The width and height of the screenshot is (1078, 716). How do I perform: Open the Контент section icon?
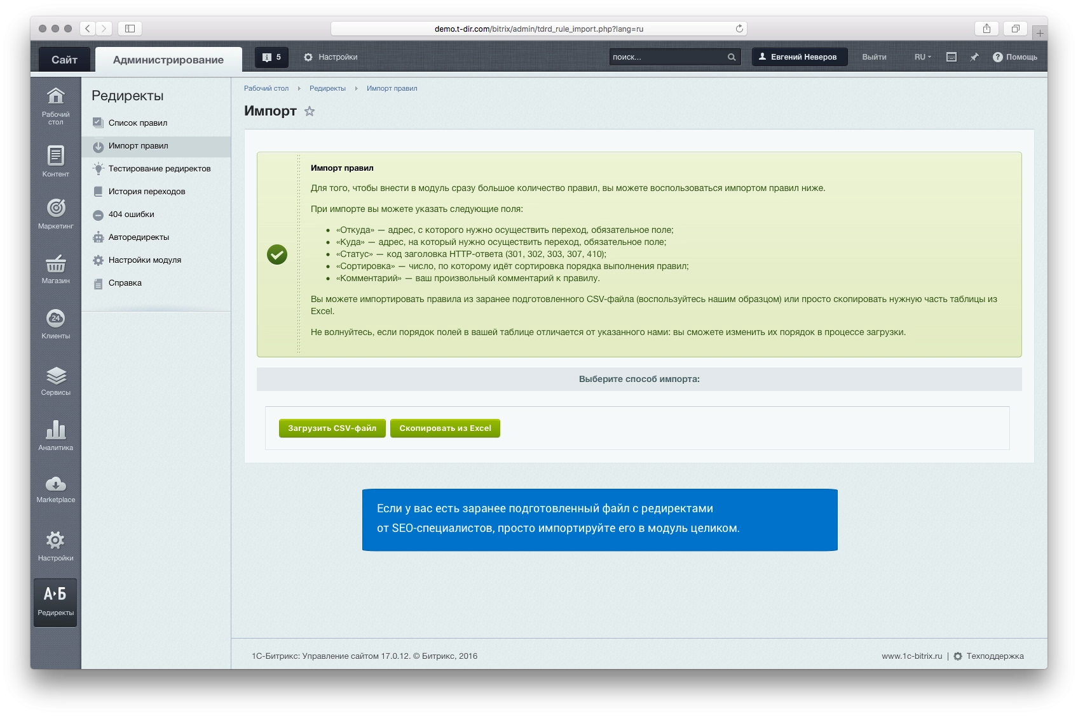[x=56, y=156]
